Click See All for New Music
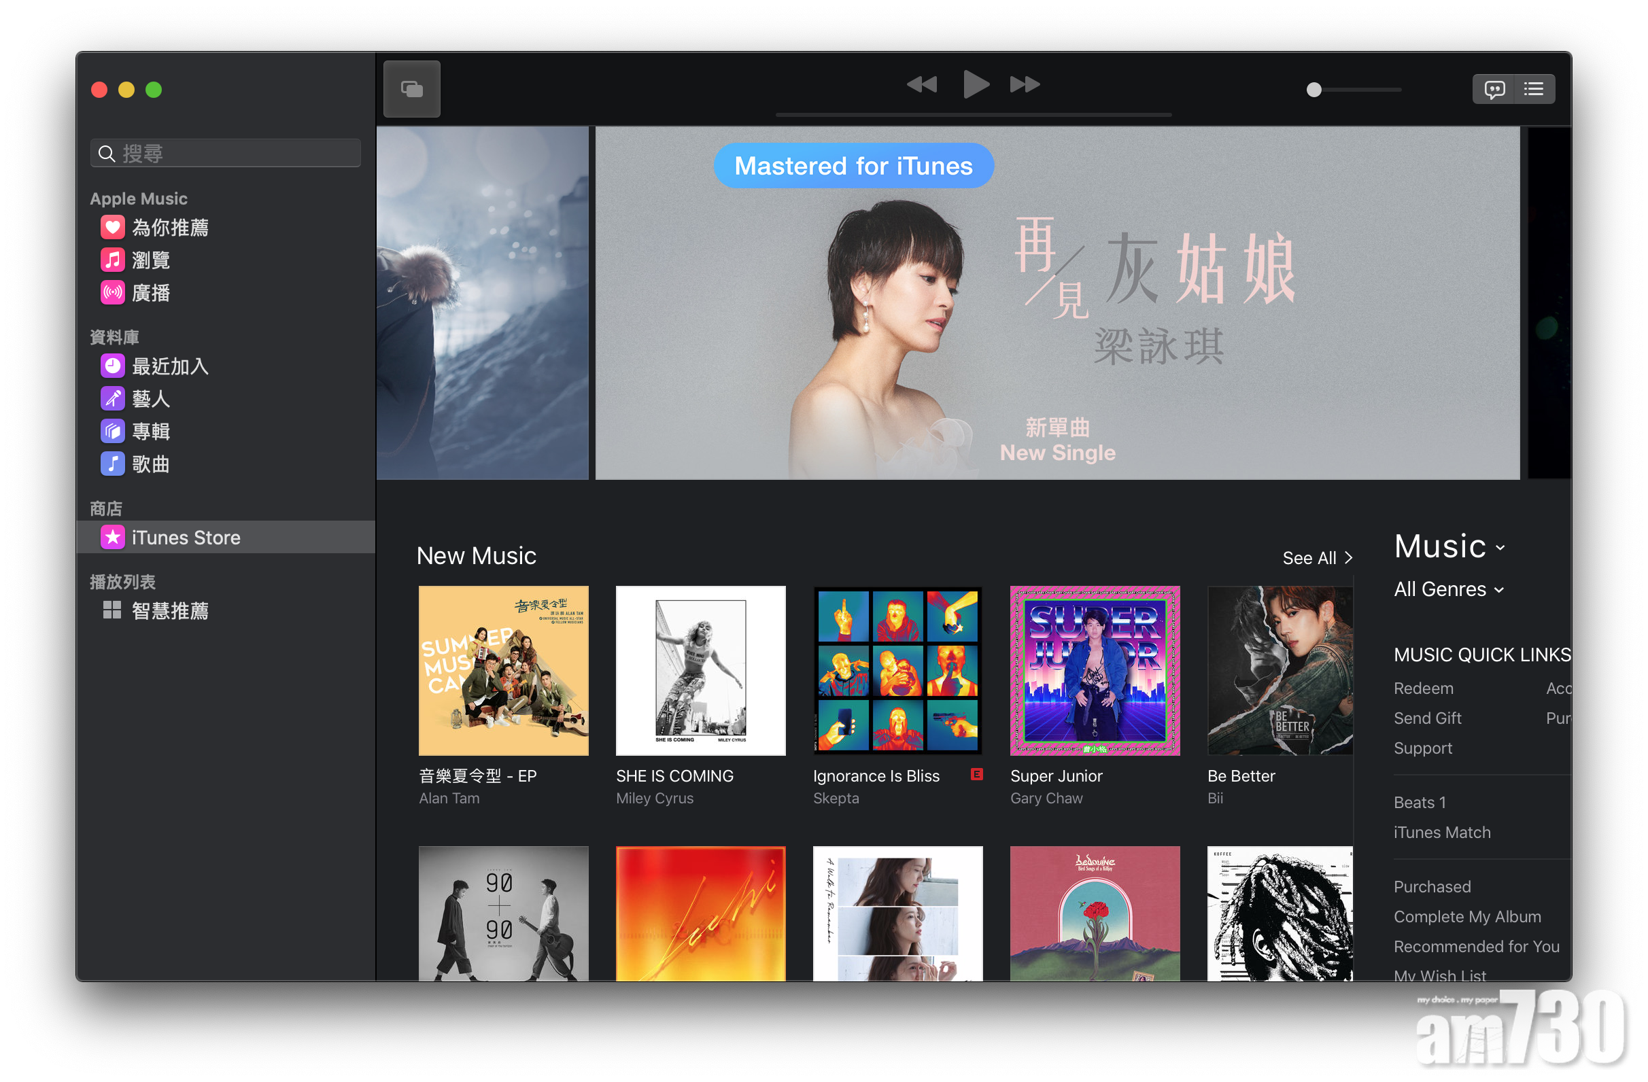 (x=1316, y=558)
